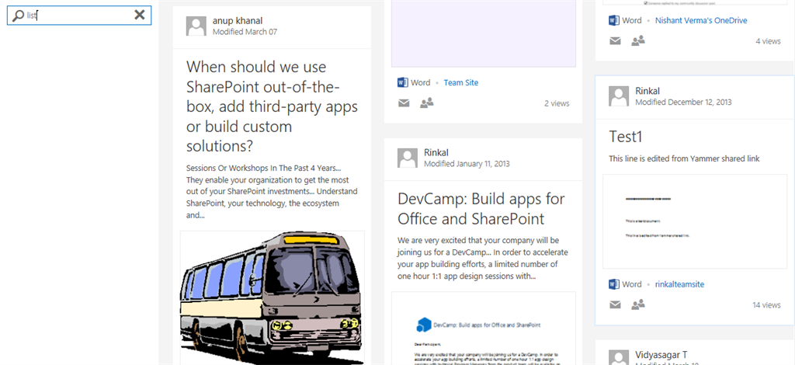The height and width of the screenshot is (365, 795).
Task: Click Rinkal's avatar on DevCamp card
Action: tap(408, 158)
